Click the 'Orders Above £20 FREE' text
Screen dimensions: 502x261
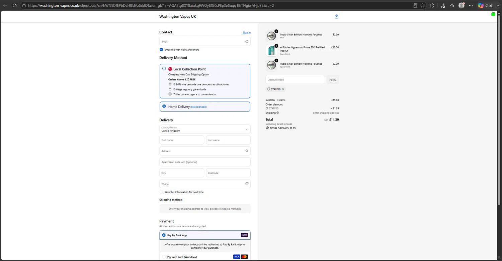(x=182, y=79)
